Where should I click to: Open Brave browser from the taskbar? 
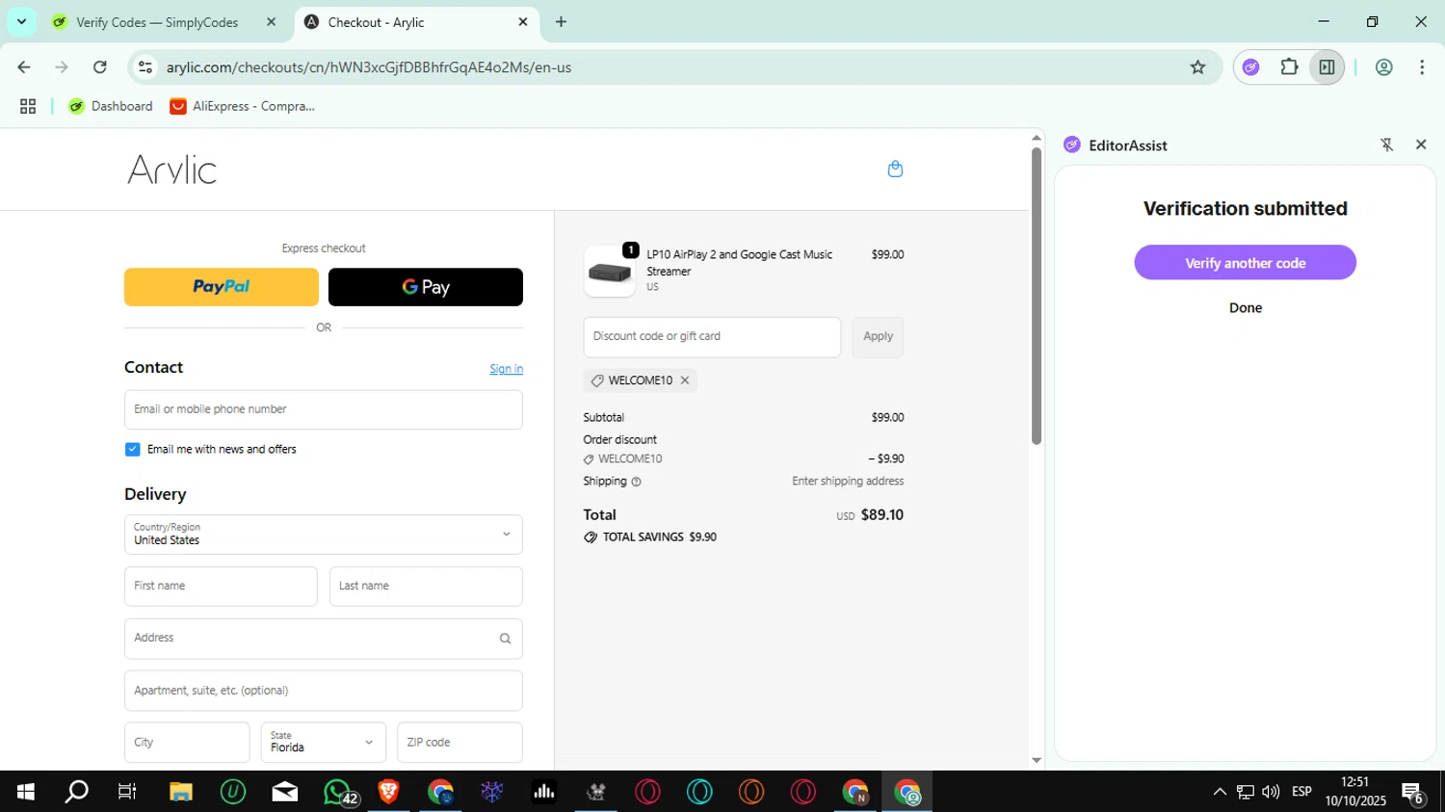[388, 792]
